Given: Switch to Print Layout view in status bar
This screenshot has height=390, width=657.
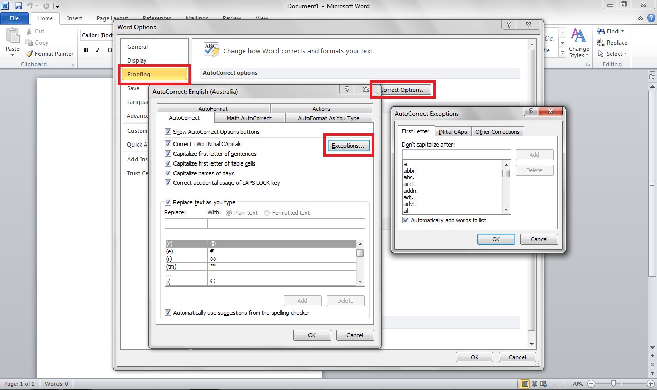Looking at the screenshot, I should [525, 384].
